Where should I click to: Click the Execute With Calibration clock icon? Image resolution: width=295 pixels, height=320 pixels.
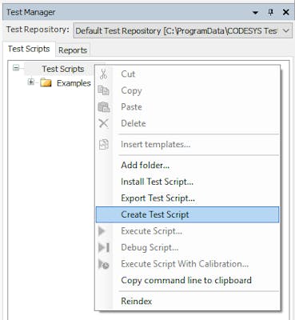click(104, 264)
